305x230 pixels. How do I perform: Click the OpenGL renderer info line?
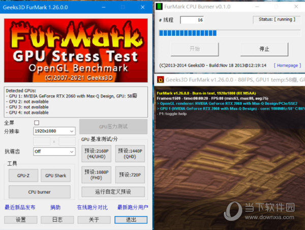click(227, 103)
